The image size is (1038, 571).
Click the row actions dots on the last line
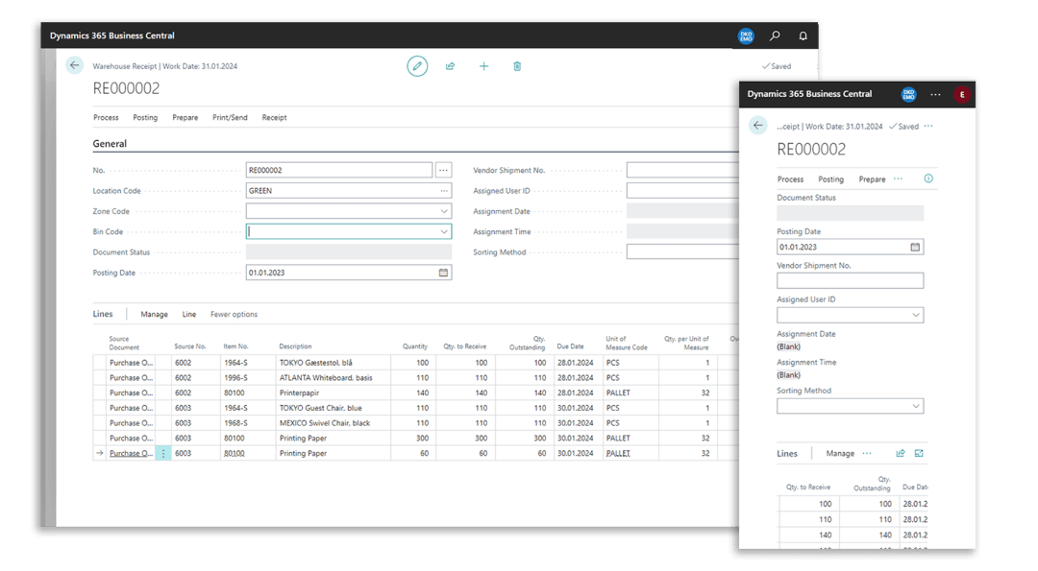[162, 453]
